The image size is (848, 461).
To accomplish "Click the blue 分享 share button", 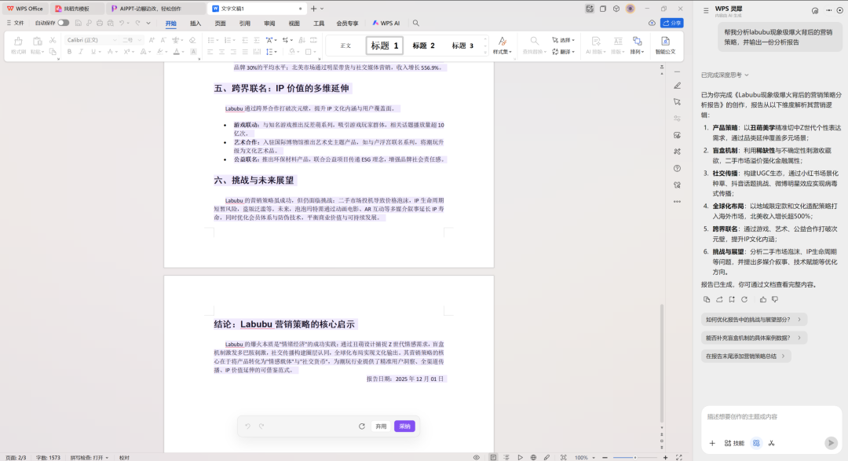I will point(672,23).
